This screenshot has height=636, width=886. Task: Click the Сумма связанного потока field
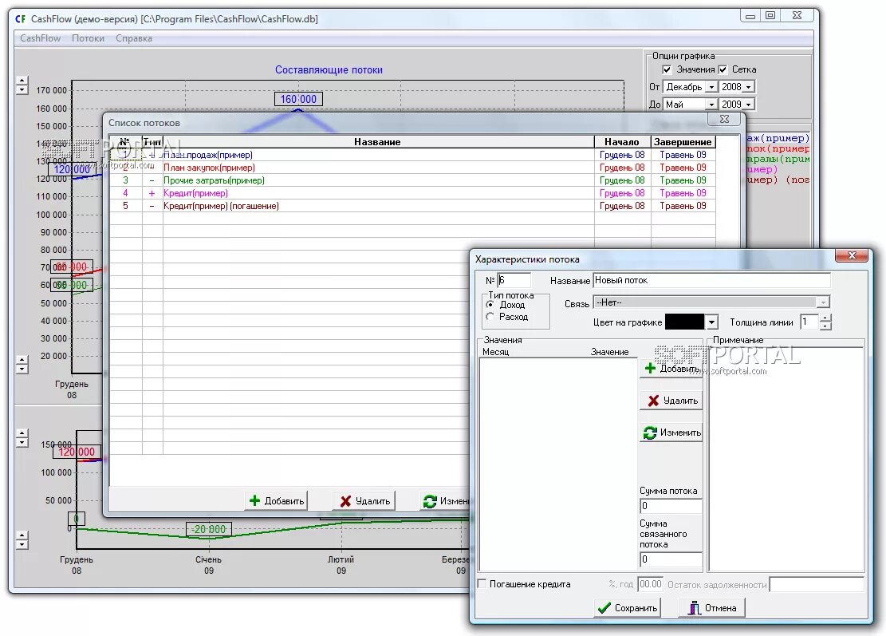tap(671, 559)
